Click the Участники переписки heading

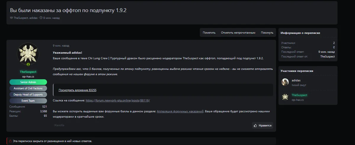297,71
